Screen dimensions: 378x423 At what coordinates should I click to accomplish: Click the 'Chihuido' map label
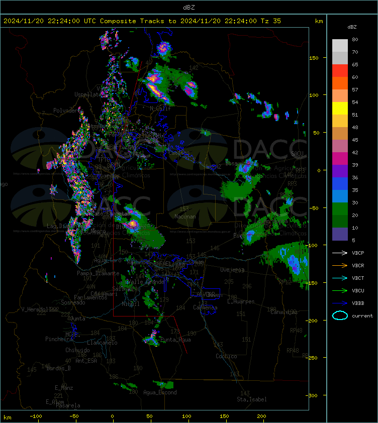pos(77,350)
